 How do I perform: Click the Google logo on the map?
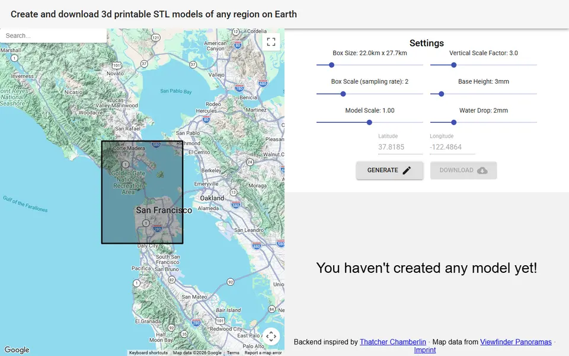(x=17, y=349)
